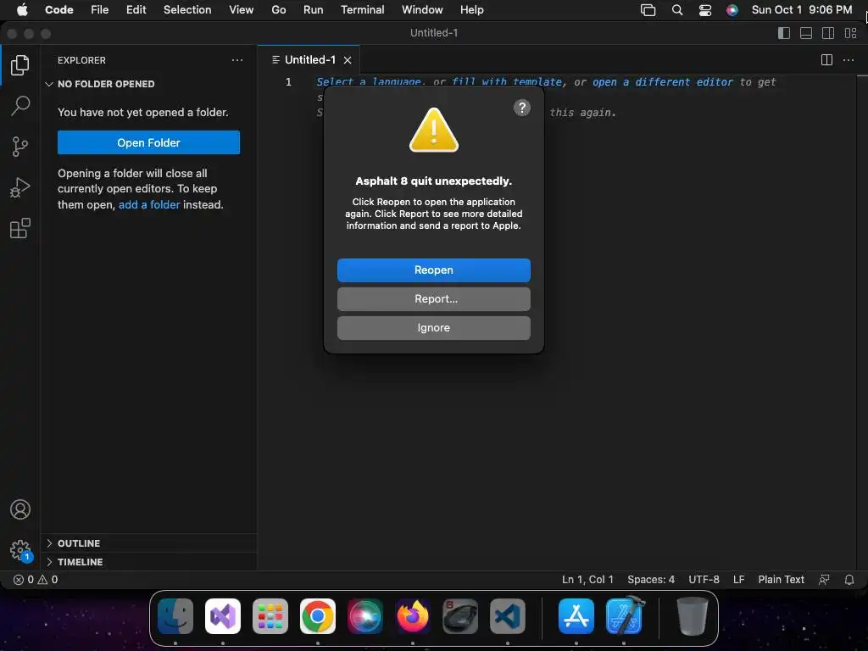Open the Run and Debug view
868x651 pixels.
coord(20,187)
